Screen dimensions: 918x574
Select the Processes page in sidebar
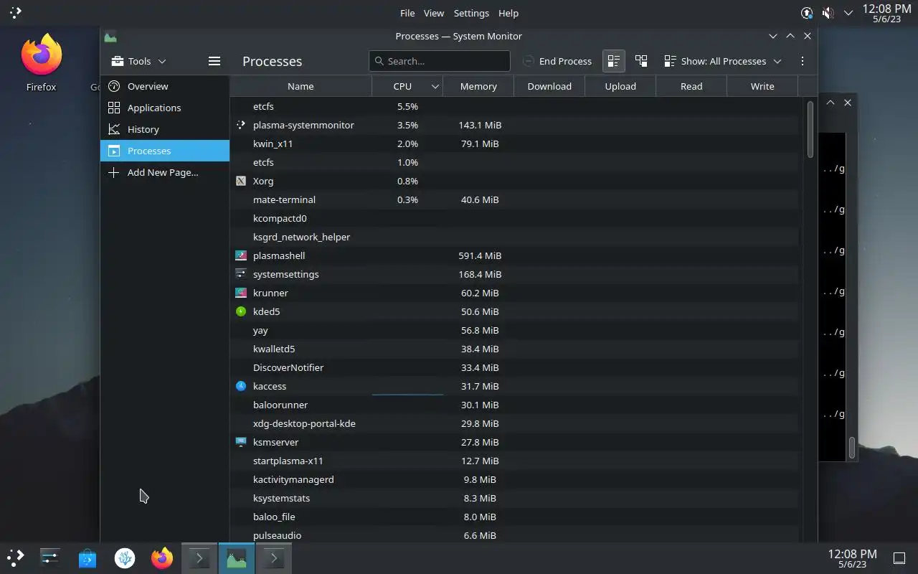coord(165,151)
